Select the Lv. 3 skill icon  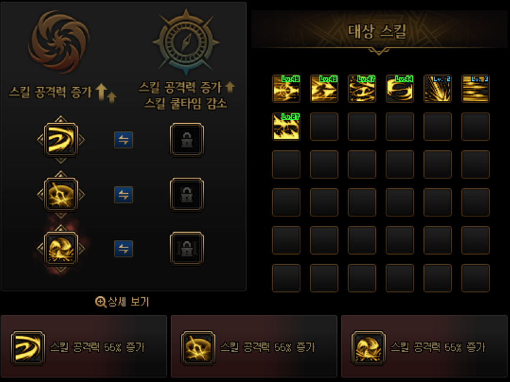point(475,88)
